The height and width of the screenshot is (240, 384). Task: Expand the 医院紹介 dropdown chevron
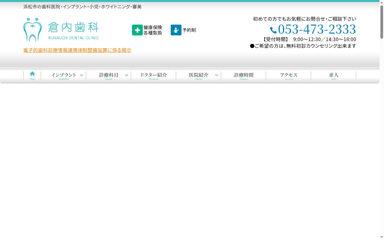point(217,75)
